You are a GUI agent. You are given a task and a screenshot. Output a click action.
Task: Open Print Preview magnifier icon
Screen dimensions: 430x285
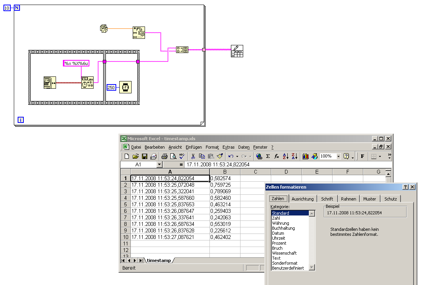(x=173, y=156)
